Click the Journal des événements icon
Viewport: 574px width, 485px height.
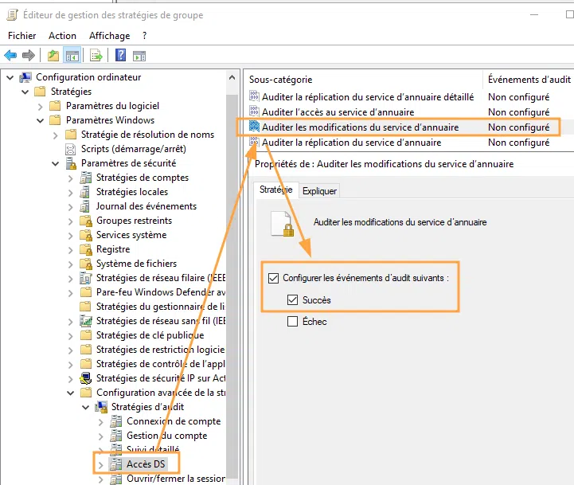[x=85, y=206]
